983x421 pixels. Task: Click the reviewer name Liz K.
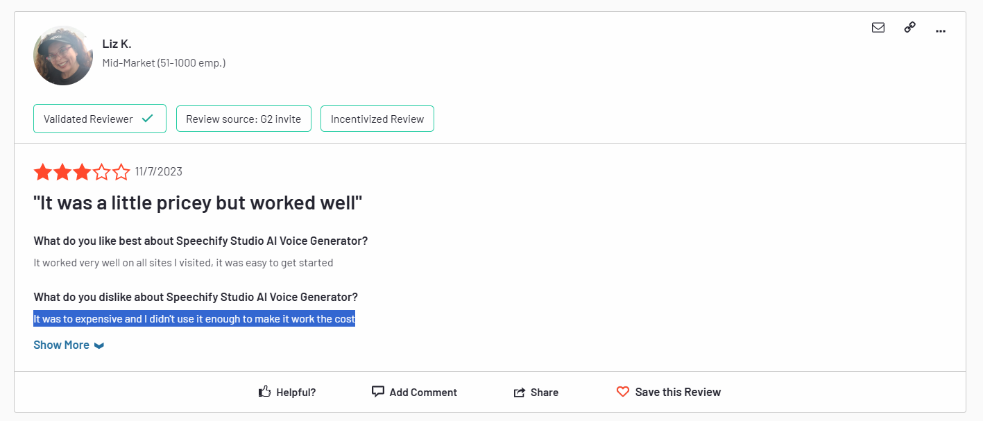[117, 44]
